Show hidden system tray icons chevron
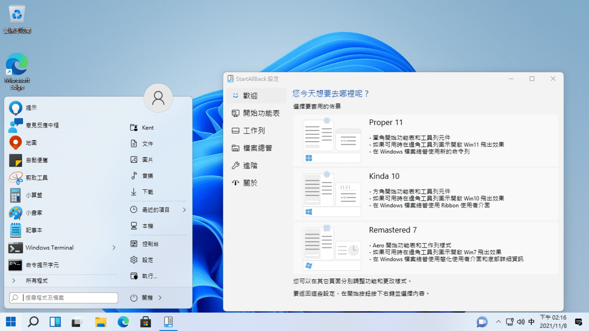 [x=499, y=322]
